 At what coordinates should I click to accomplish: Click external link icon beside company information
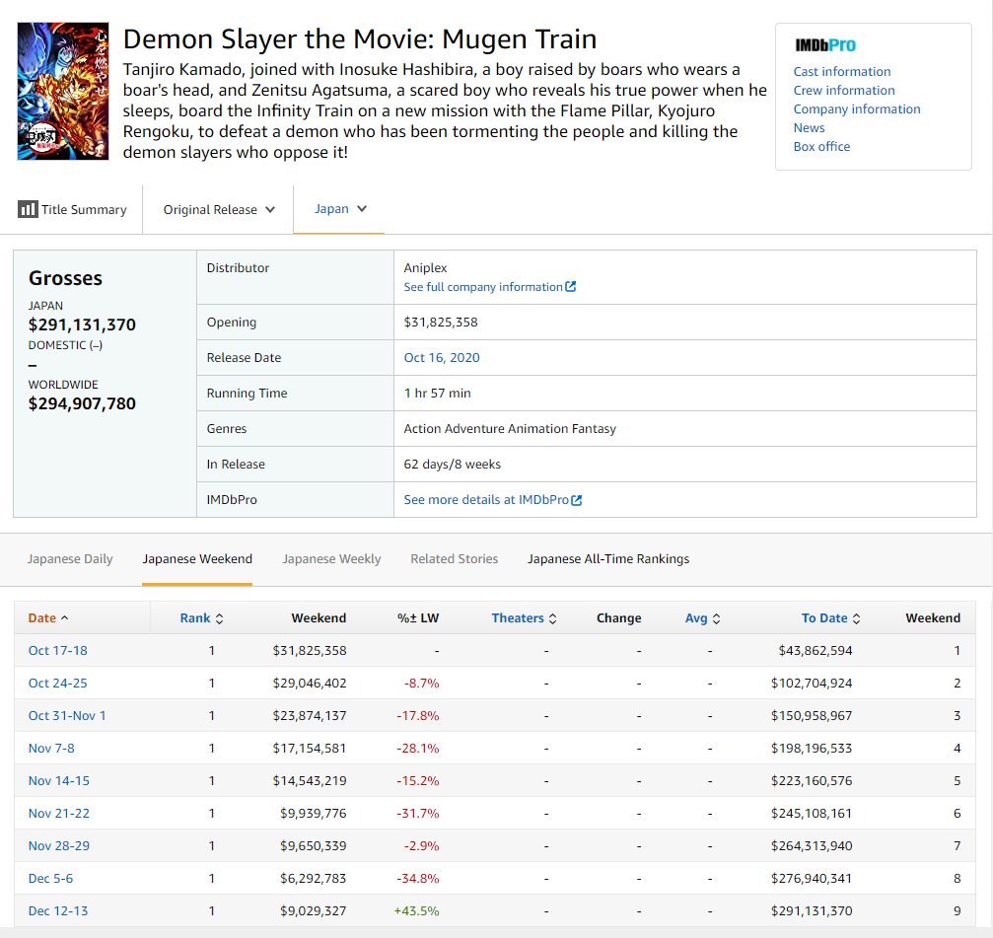571,287
